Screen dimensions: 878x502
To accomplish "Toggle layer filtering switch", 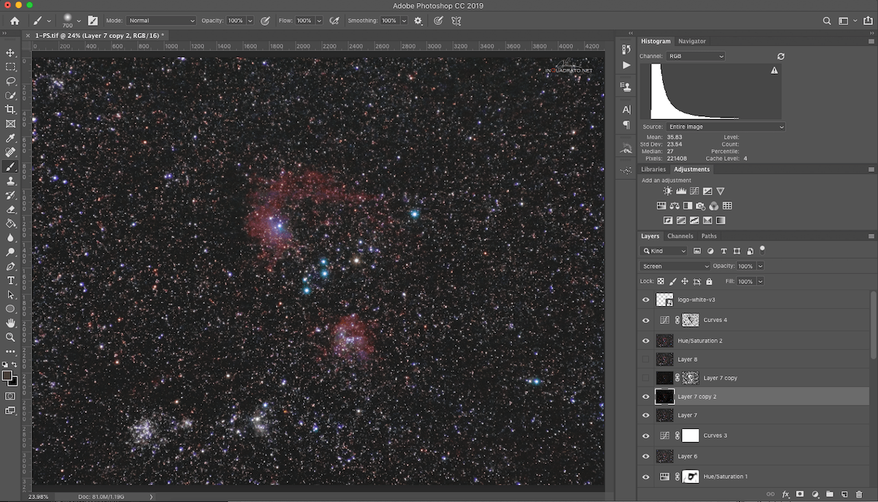I will pyautogui.click(x=762, y=249).
